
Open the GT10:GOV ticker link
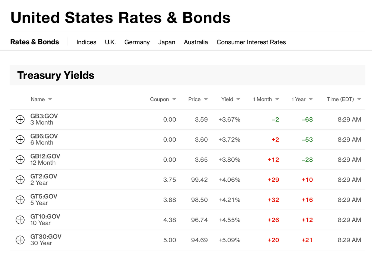pyautogui.click(x=45, y=216)
